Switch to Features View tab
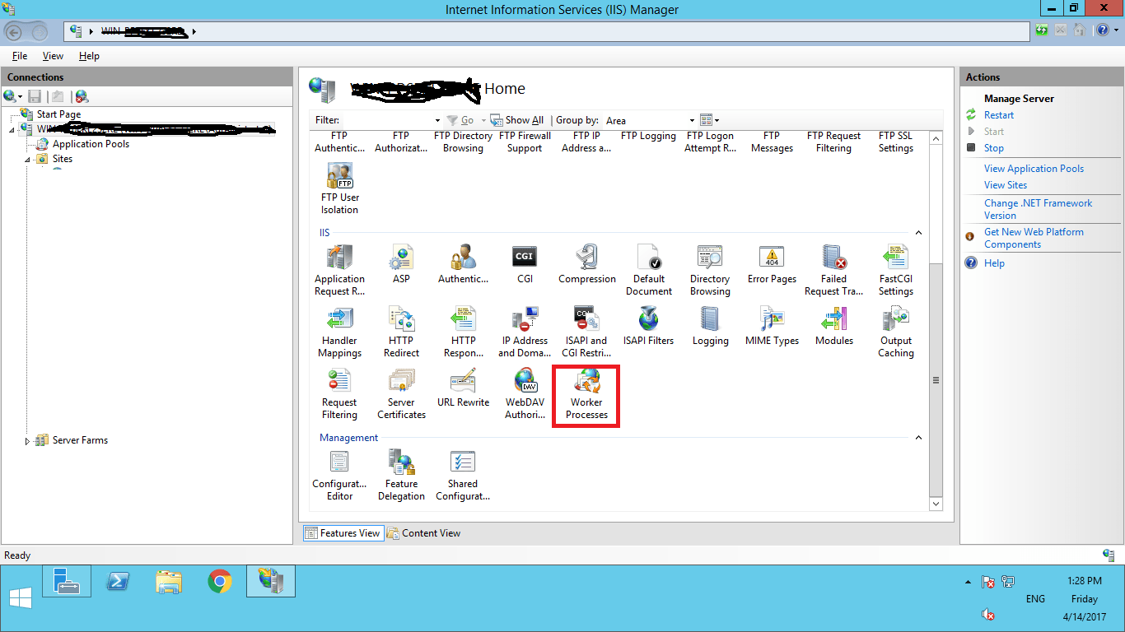This screenshot has height=632, width=1125. [x=343, y=533]
